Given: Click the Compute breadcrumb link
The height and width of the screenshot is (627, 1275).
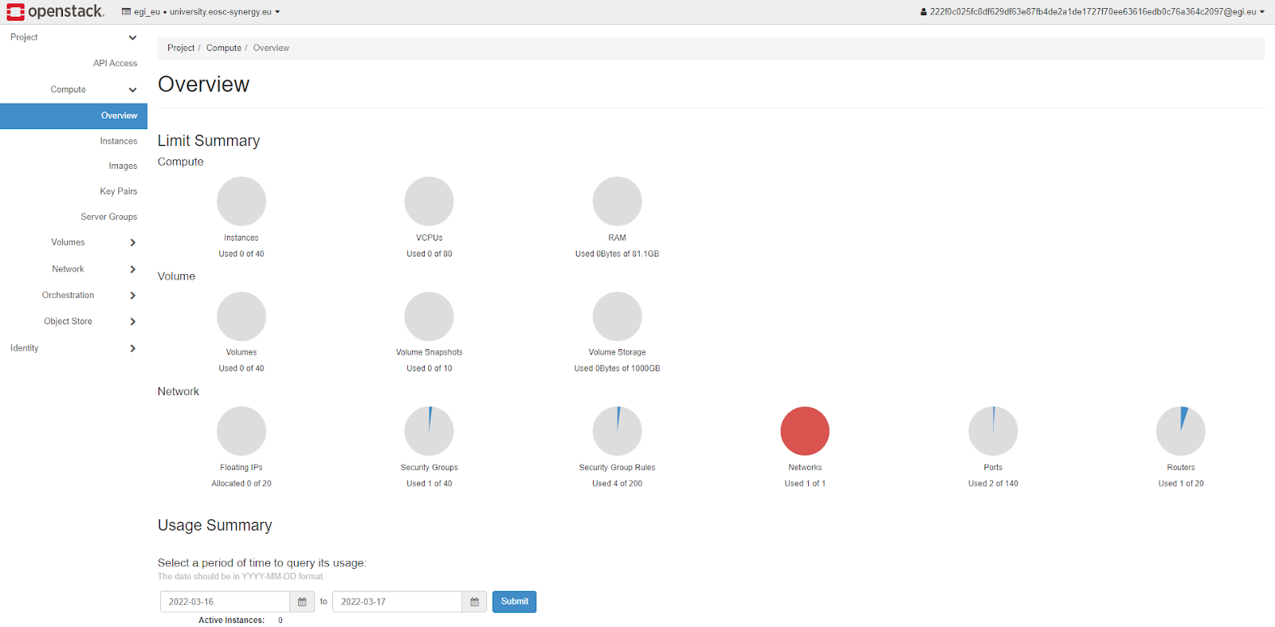Looking at the screenshot, I should [224, 48].
